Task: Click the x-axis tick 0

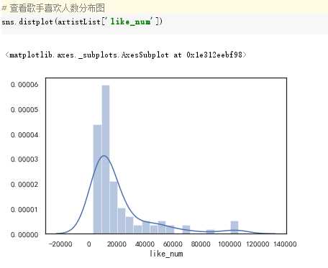Action: click(x=89, y=244)
